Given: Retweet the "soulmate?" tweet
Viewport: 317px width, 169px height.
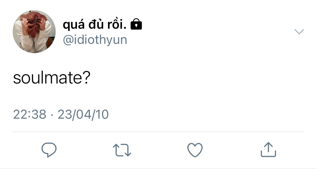Looking at the screenshot, I should coord(122,150).
